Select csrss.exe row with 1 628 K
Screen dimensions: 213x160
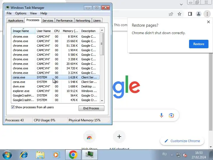point(55,77)
